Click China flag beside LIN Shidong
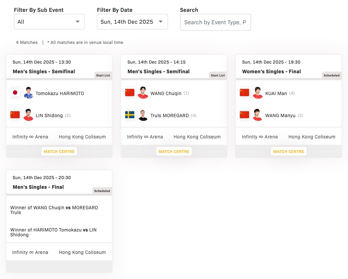Screen dimensions: 348x279 pyautogui.click(x=15, y=115)
